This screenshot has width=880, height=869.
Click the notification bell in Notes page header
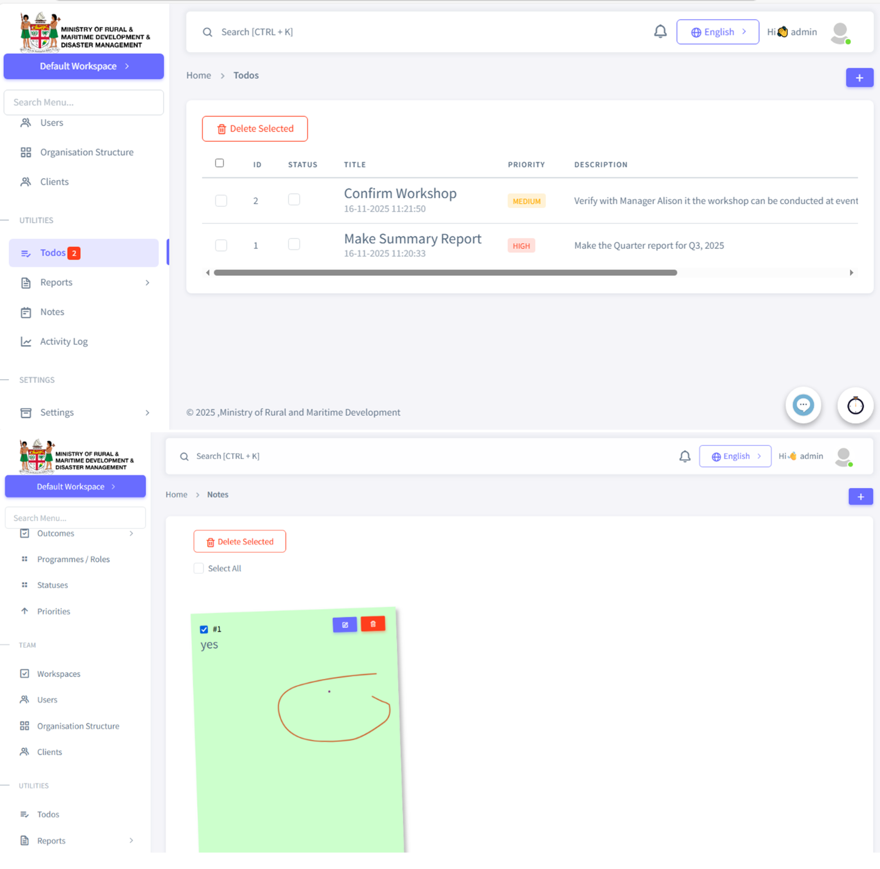[x=685, y=456]
